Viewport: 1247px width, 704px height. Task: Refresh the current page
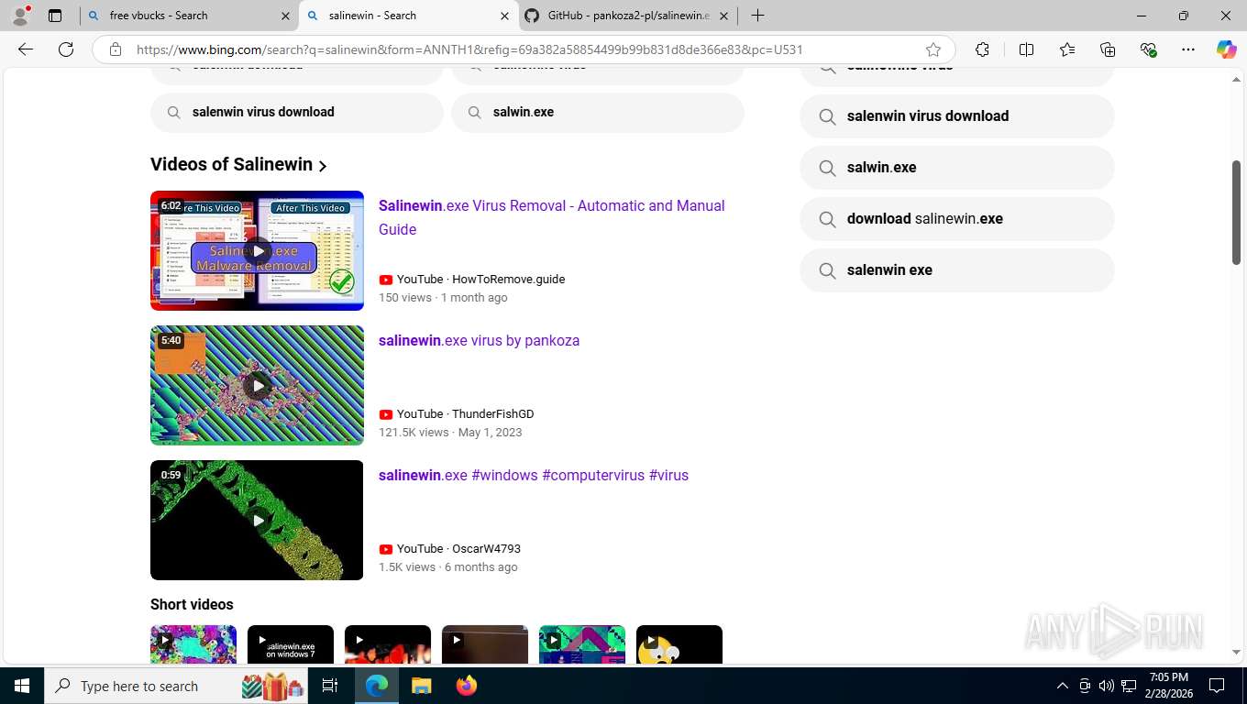click(66, 49)
